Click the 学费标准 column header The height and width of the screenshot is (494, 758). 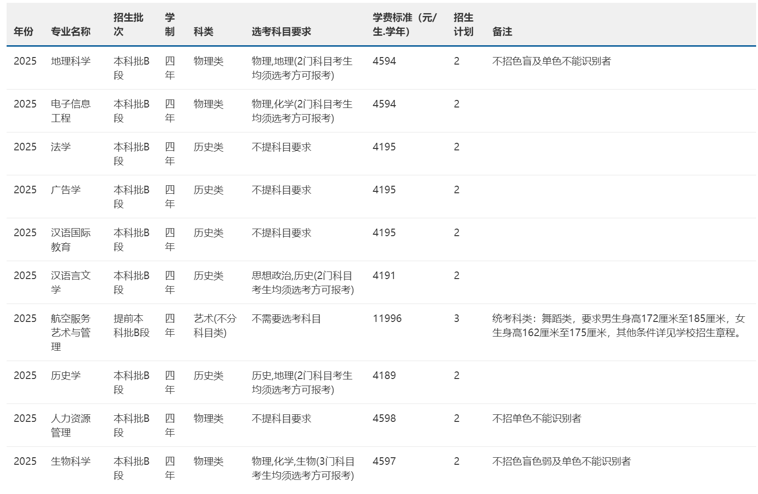(x=404, y=25)
